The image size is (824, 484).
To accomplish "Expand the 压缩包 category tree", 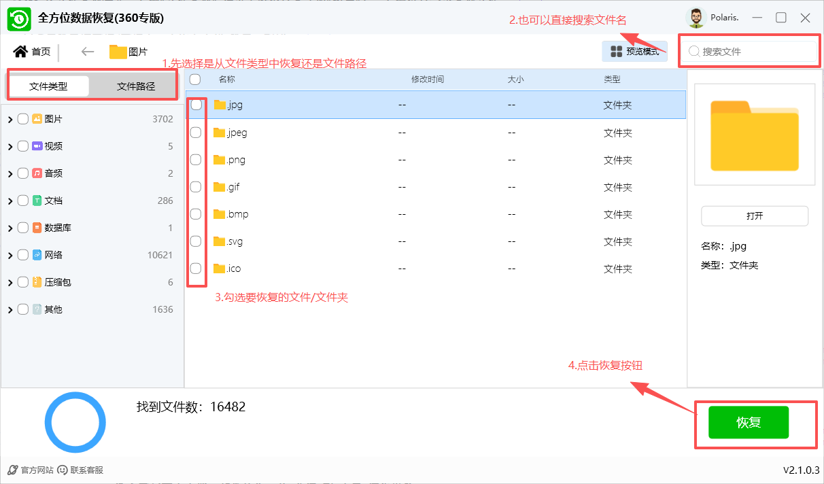I will (10, 281).
